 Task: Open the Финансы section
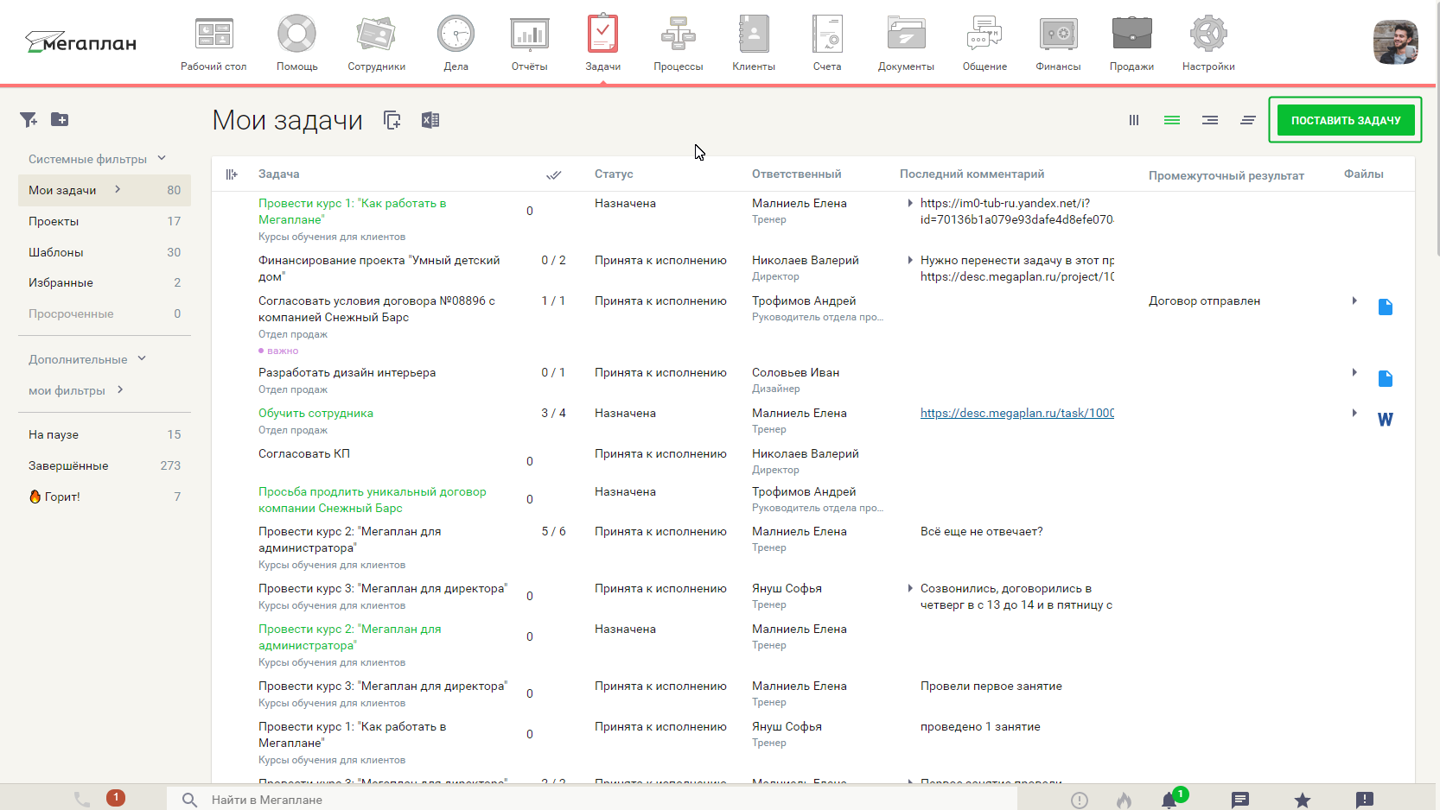point(1058,44)
